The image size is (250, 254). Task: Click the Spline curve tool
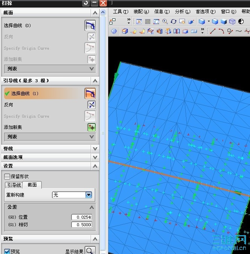coord(239,31)
